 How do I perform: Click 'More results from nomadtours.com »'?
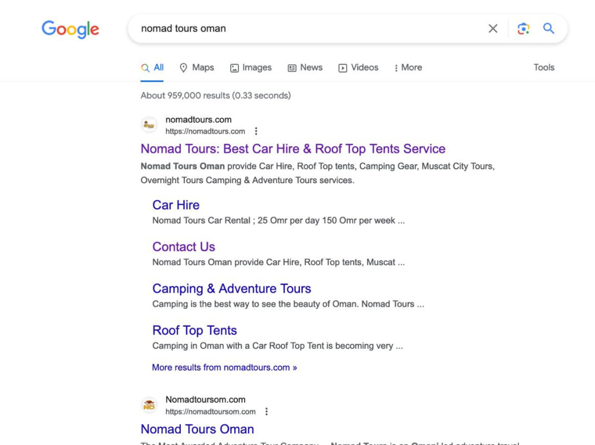coord(224,367)
